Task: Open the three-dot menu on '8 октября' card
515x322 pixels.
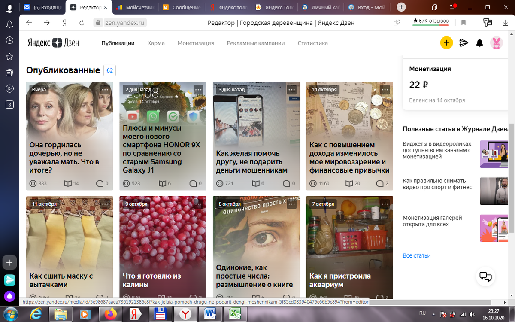Action: [291, 204]
